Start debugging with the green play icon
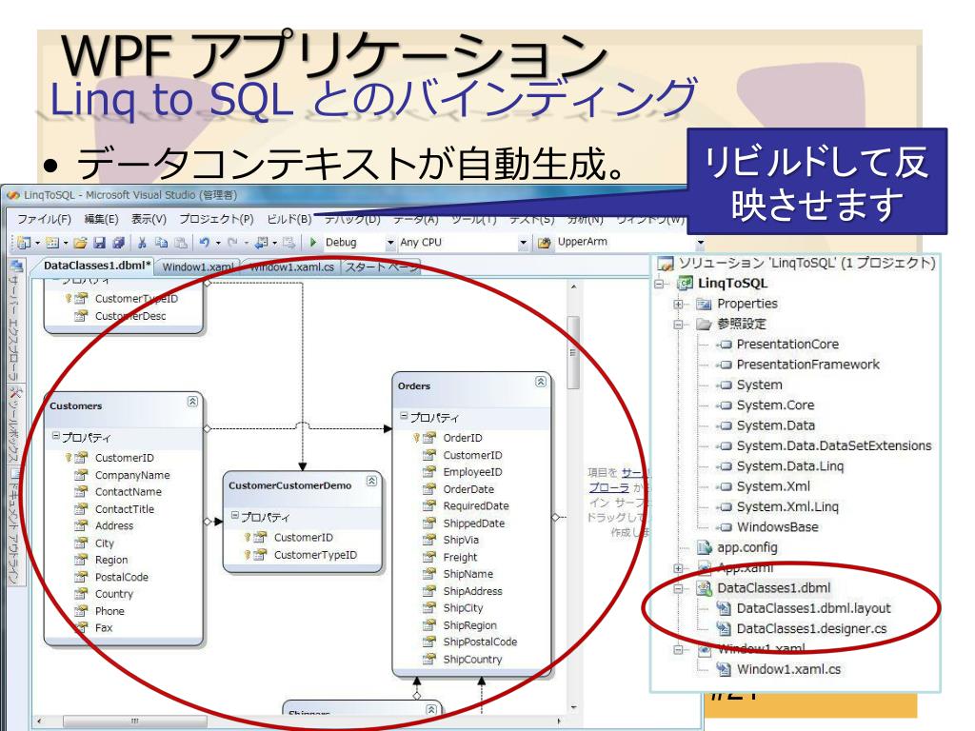The image size is (975, 731). pos(313,242)
